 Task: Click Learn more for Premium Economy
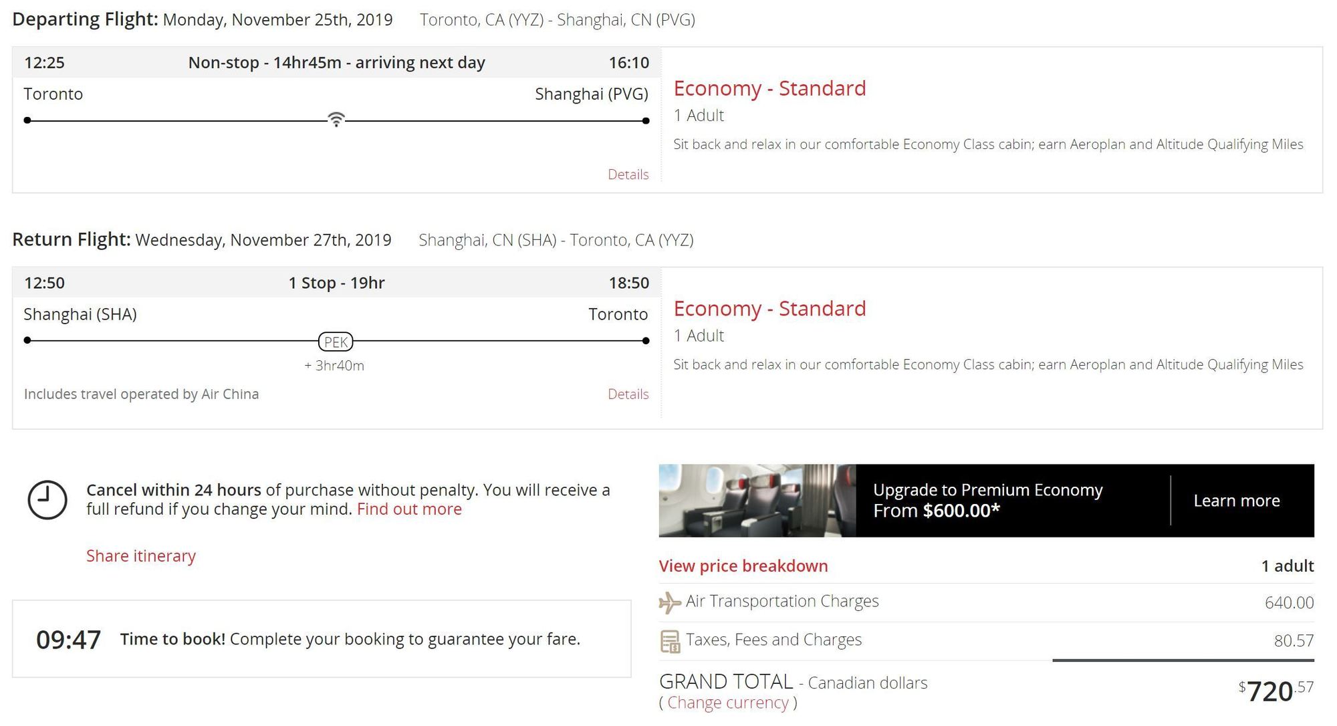(1237, 501)
